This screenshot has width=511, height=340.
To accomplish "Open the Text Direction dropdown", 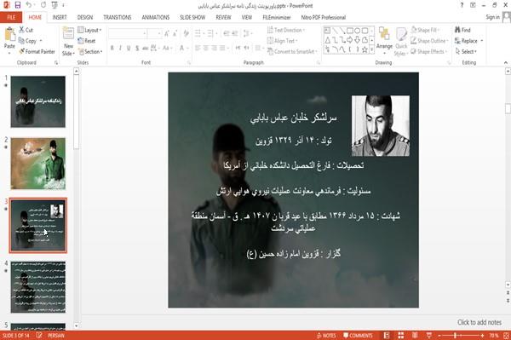I will coord(286,30).
